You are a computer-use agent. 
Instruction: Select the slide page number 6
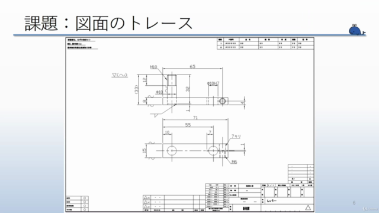(354, 203)
